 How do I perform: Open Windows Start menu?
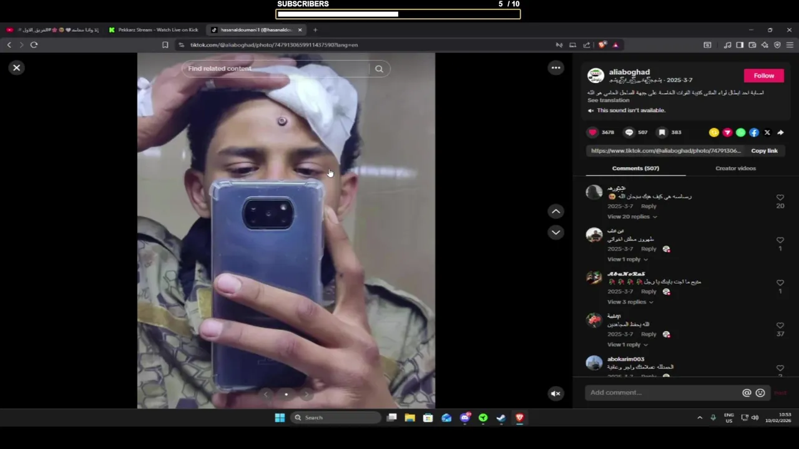tap(280, 418)
